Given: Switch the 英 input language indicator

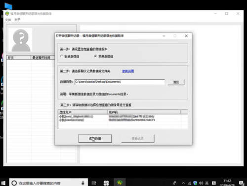Looking at the screenshot, I should [207, 183].
